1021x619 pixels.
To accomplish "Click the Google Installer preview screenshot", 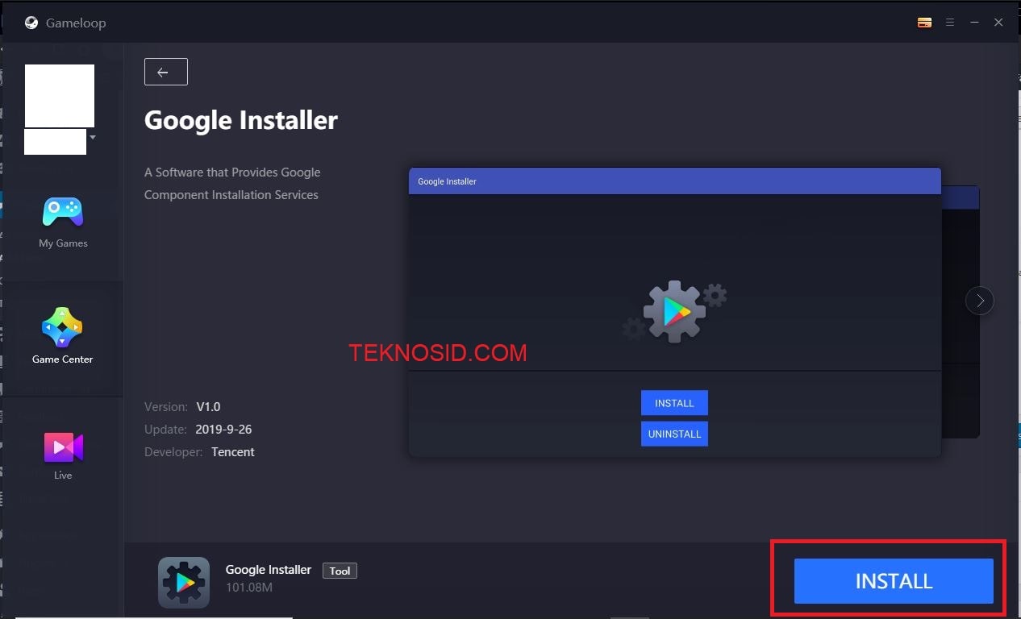I will [x=675, y=313].
